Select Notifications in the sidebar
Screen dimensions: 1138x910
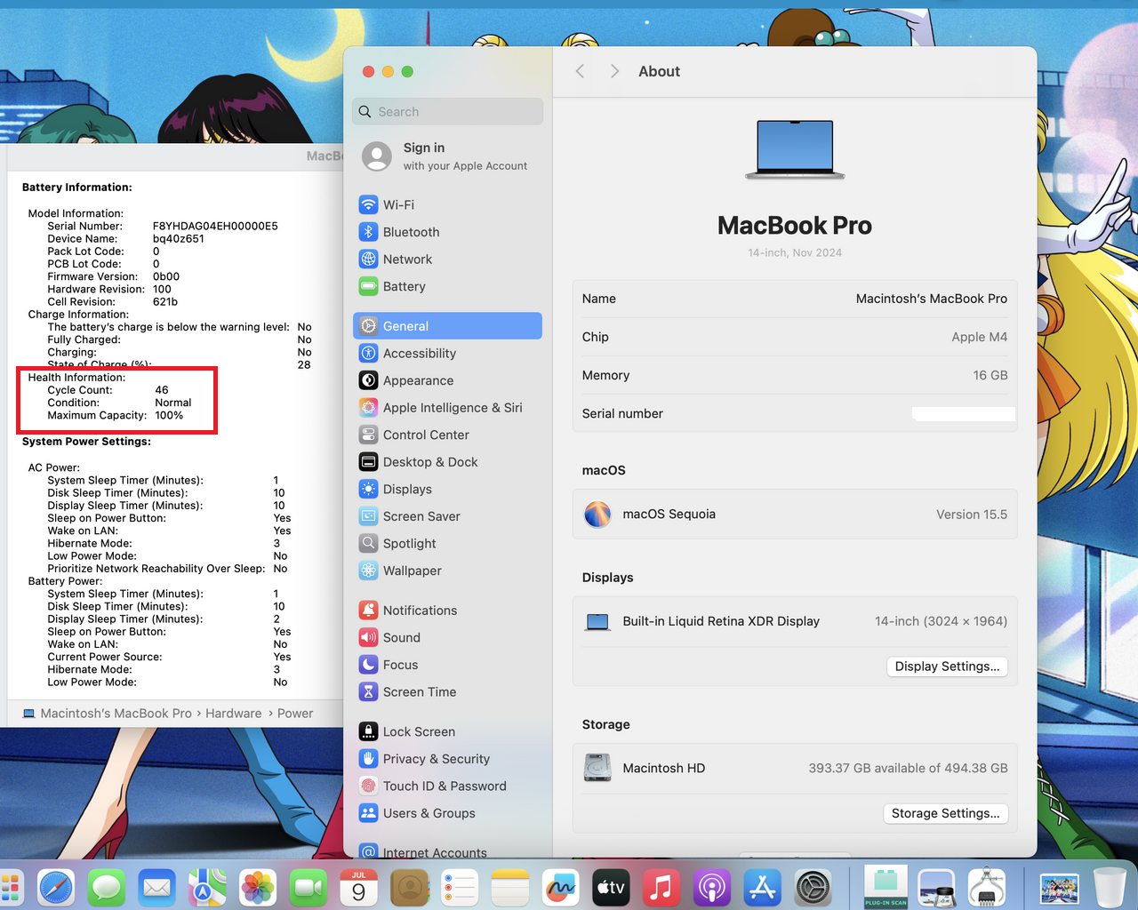pos(447,611)
